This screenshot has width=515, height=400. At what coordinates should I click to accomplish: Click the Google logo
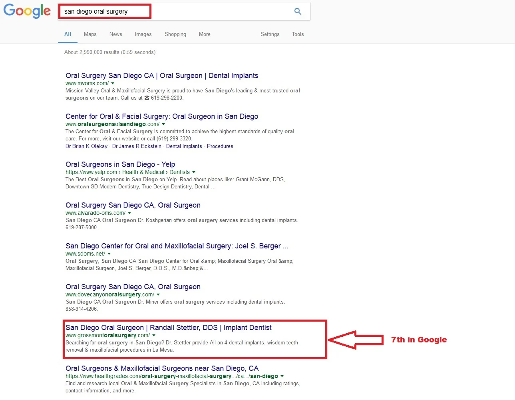pos(27,11)
